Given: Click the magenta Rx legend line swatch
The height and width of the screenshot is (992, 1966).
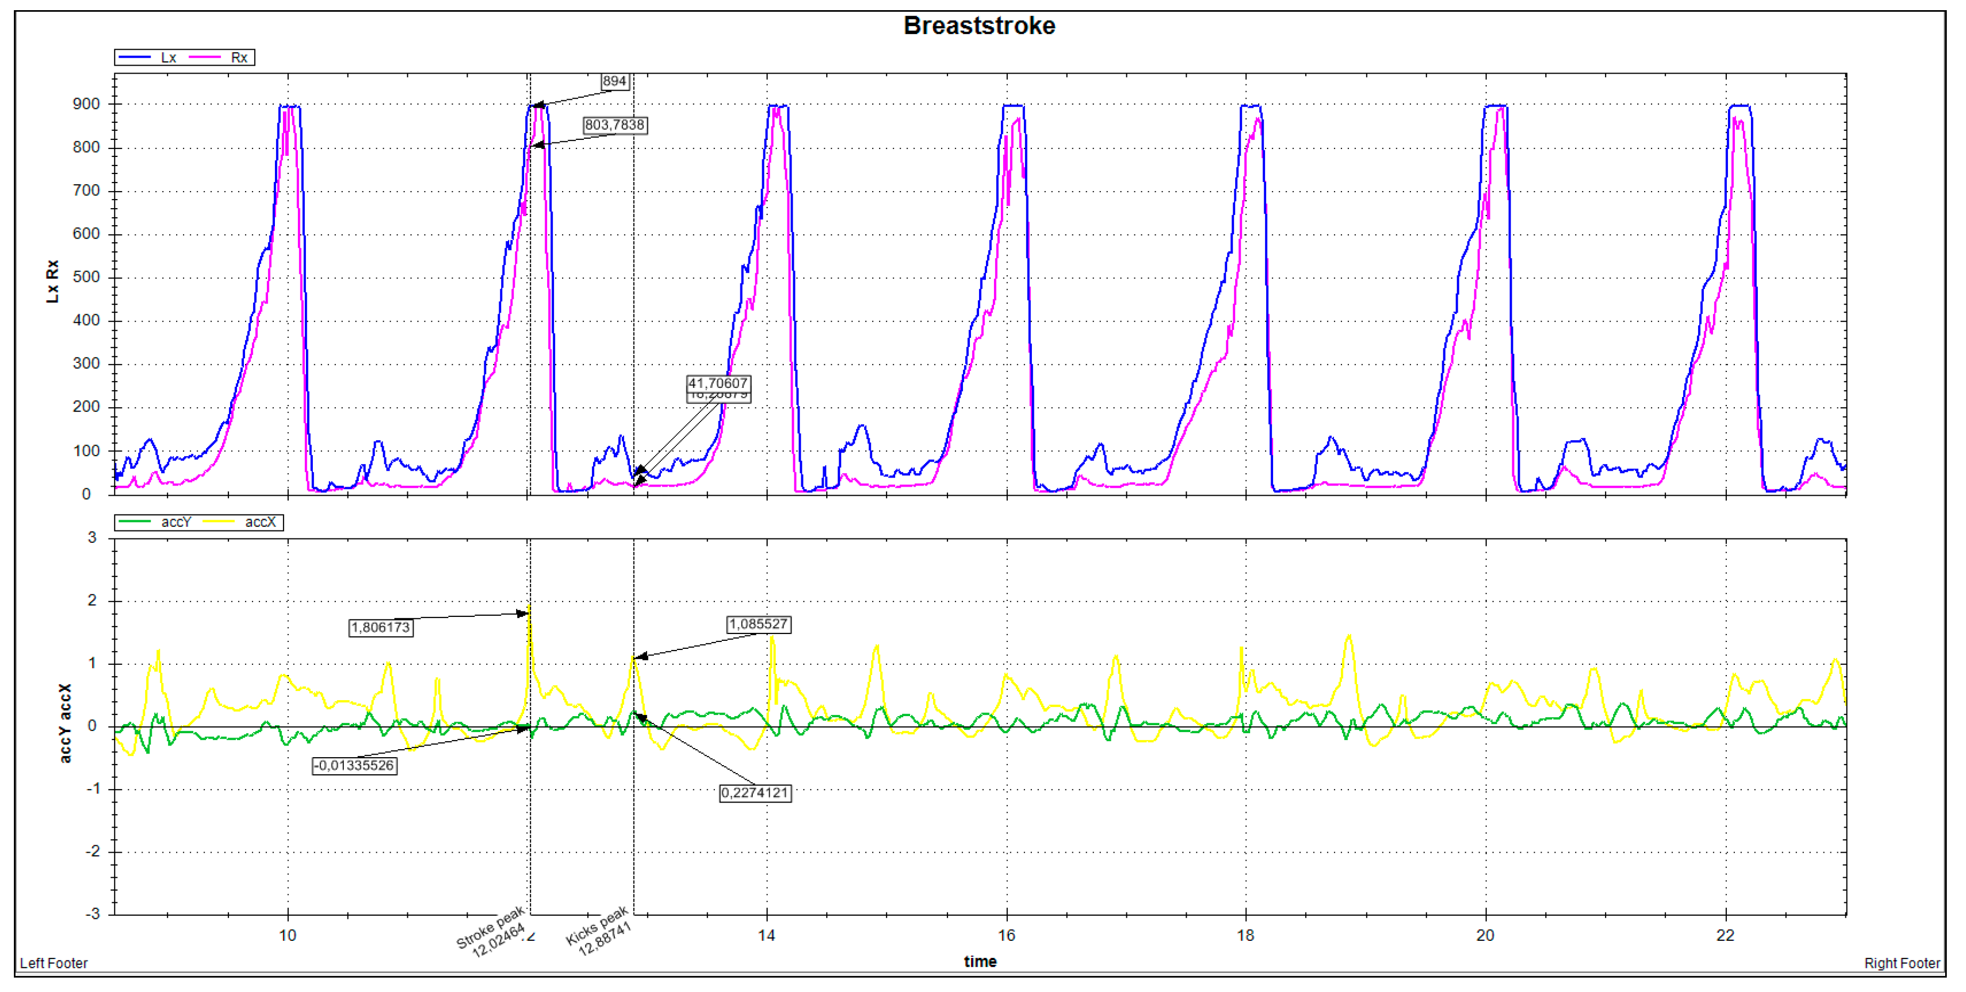Looking at the screenshot, I should [204, 58].
